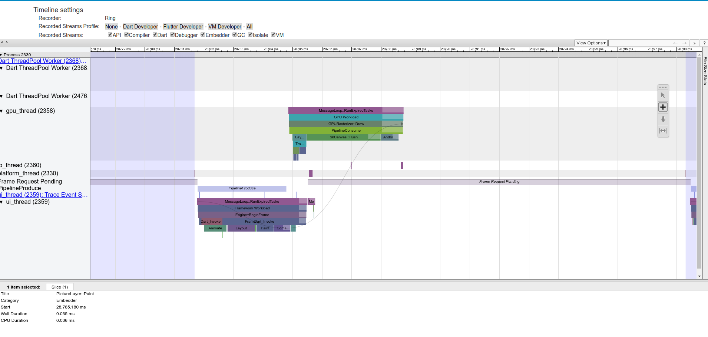Toggle the Isolate stream checkbox

[251, 35]
